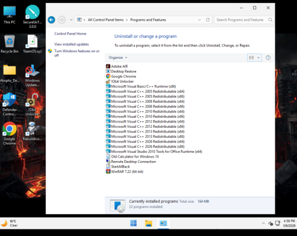Select the Defender Control desktop shortcut
This screenshot has width=297, height=236.
click(10, 105)
